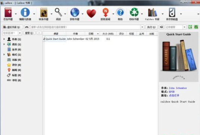The image size is (200, 135).
Task: Click the Fetch news icon
Action: [x=105, y=12]
